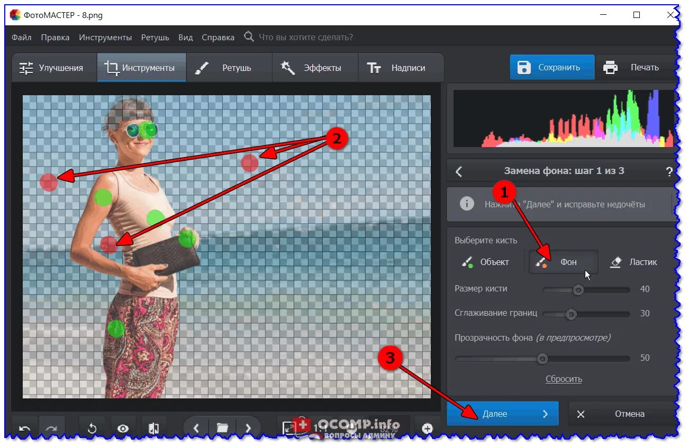Image resolution: width=688 pixels, height=447 pixels.
Task: Click the Замена фона: шаг 1 из 3 heading
Action: pos(564,171)
